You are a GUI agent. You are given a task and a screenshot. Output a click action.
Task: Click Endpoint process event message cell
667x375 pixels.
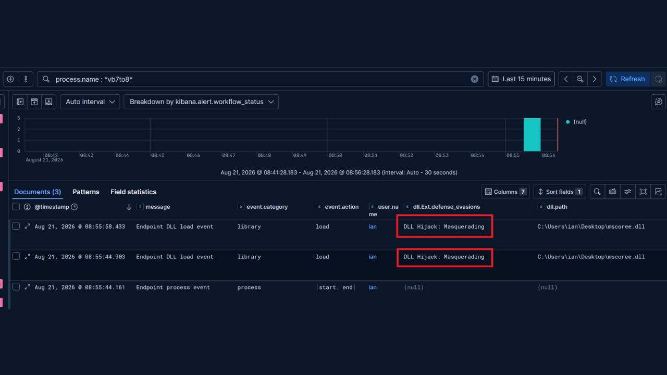coord(173,287)
